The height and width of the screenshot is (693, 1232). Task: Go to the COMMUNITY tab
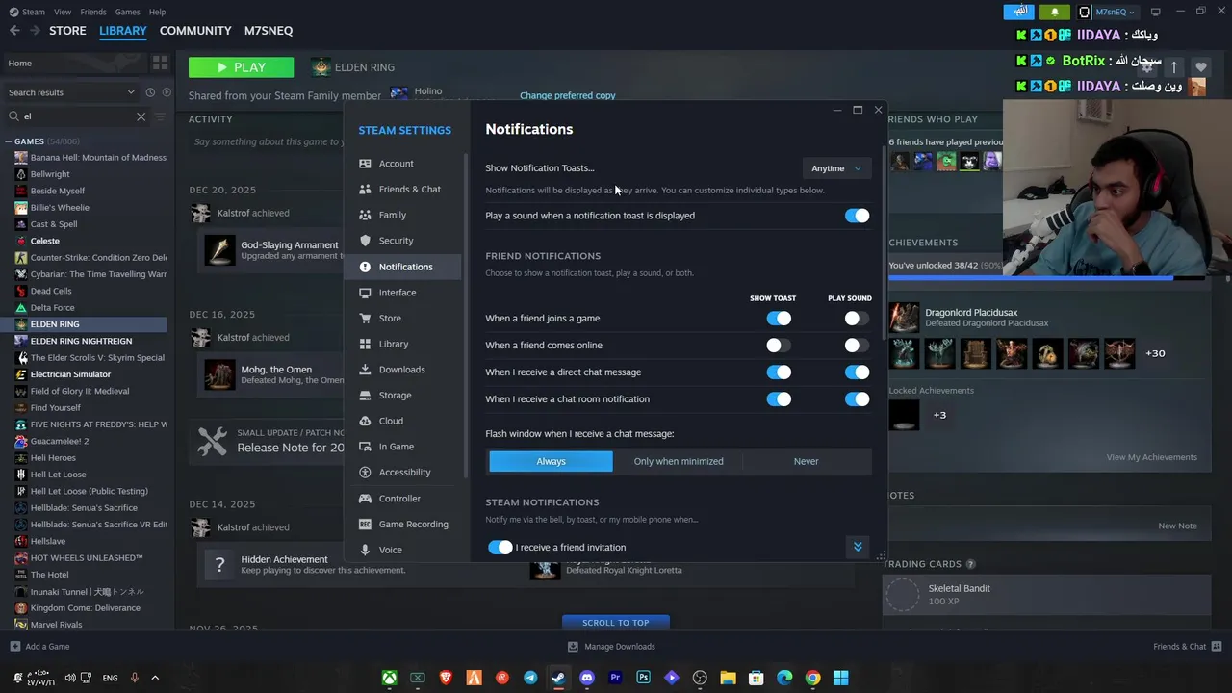tap(195, 31)
